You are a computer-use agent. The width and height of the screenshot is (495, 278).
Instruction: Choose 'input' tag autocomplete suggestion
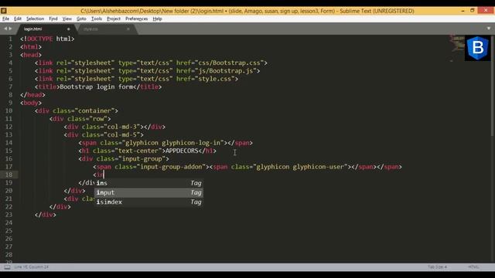coord(148,192)
